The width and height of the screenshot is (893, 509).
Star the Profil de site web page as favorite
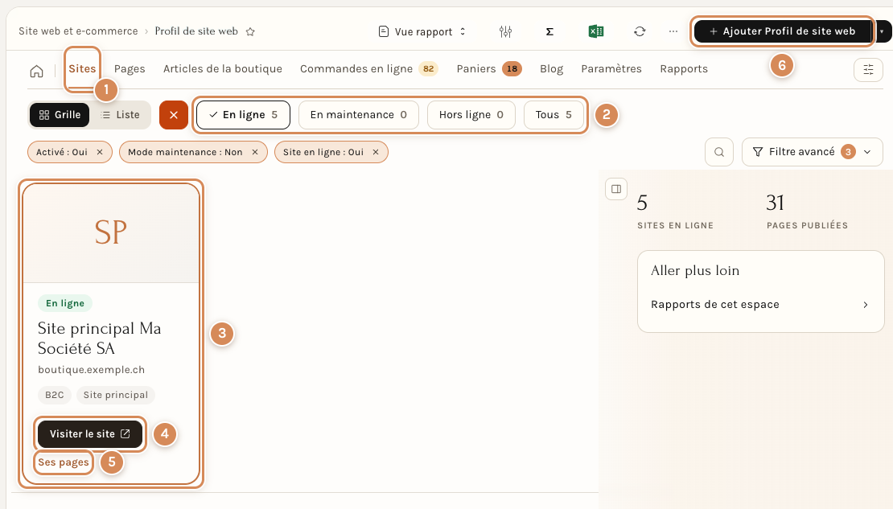coord(250,32)
